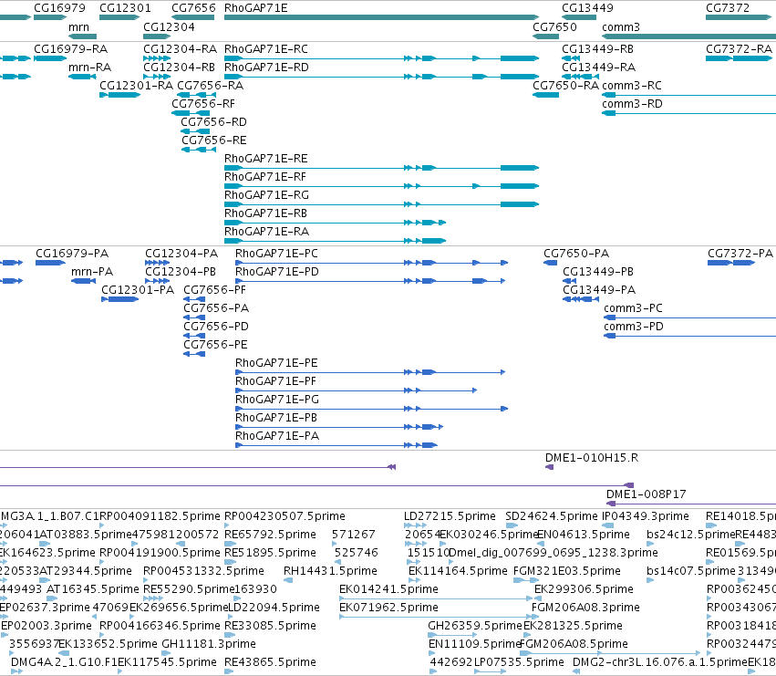This screenshot has width=776, height=676.
Task: Open the mrn-RA transcript label
Action: [x=89, y=68]
